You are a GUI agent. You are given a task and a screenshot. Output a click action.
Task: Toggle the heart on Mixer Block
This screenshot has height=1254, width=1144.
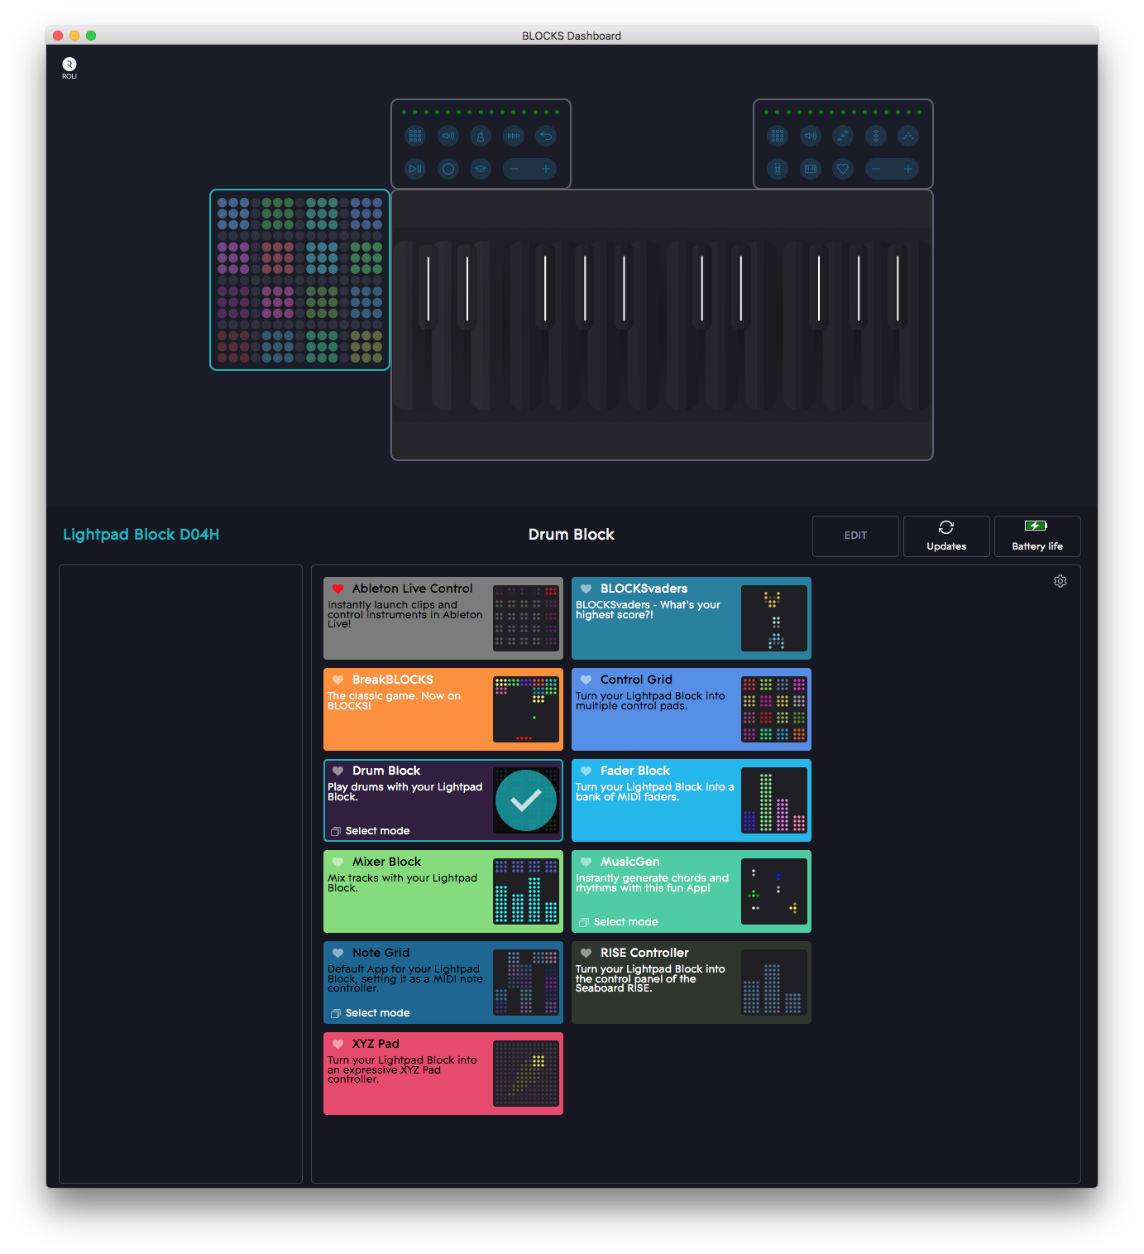coord(337,862)
